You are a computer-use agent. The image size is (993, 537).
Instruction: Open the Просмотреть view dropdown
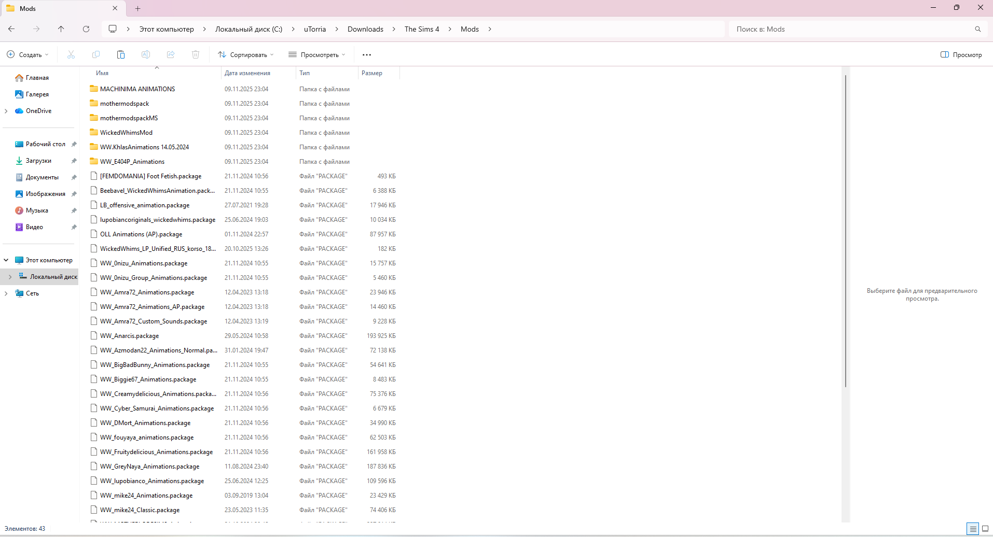pos(316,54)
